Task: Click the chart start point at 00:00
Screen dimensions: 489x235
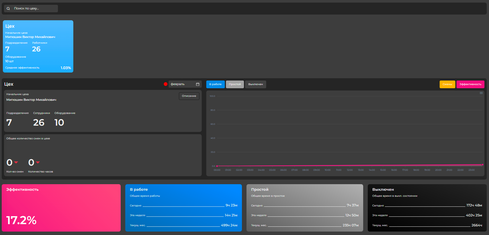Action: coord(217,166)
